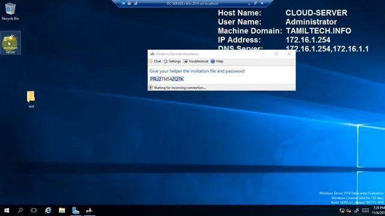Screen dimensions: 385x216
Task: Open File Explorer from taskbar
Action: pos(62,211)
